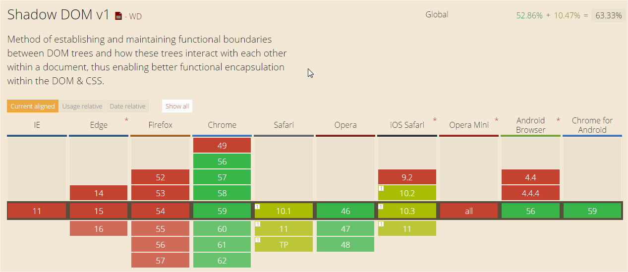Click the Firefox 54 unsupported cell
628x272 pixels.
click(160, 211)
